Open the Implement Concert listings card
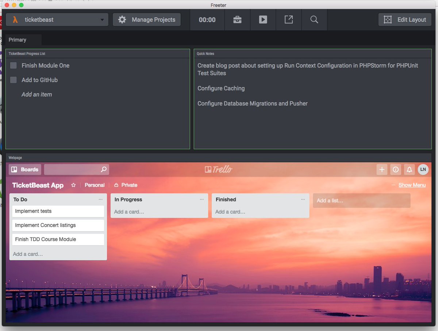Screen dimensions: 438x331 [58, 225]
